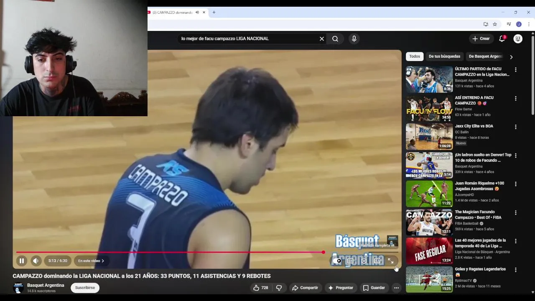The image size is (535, 301).
Task: Open 'Jaxx City Elite vs BOA' title
Action: tap(474, 126)
